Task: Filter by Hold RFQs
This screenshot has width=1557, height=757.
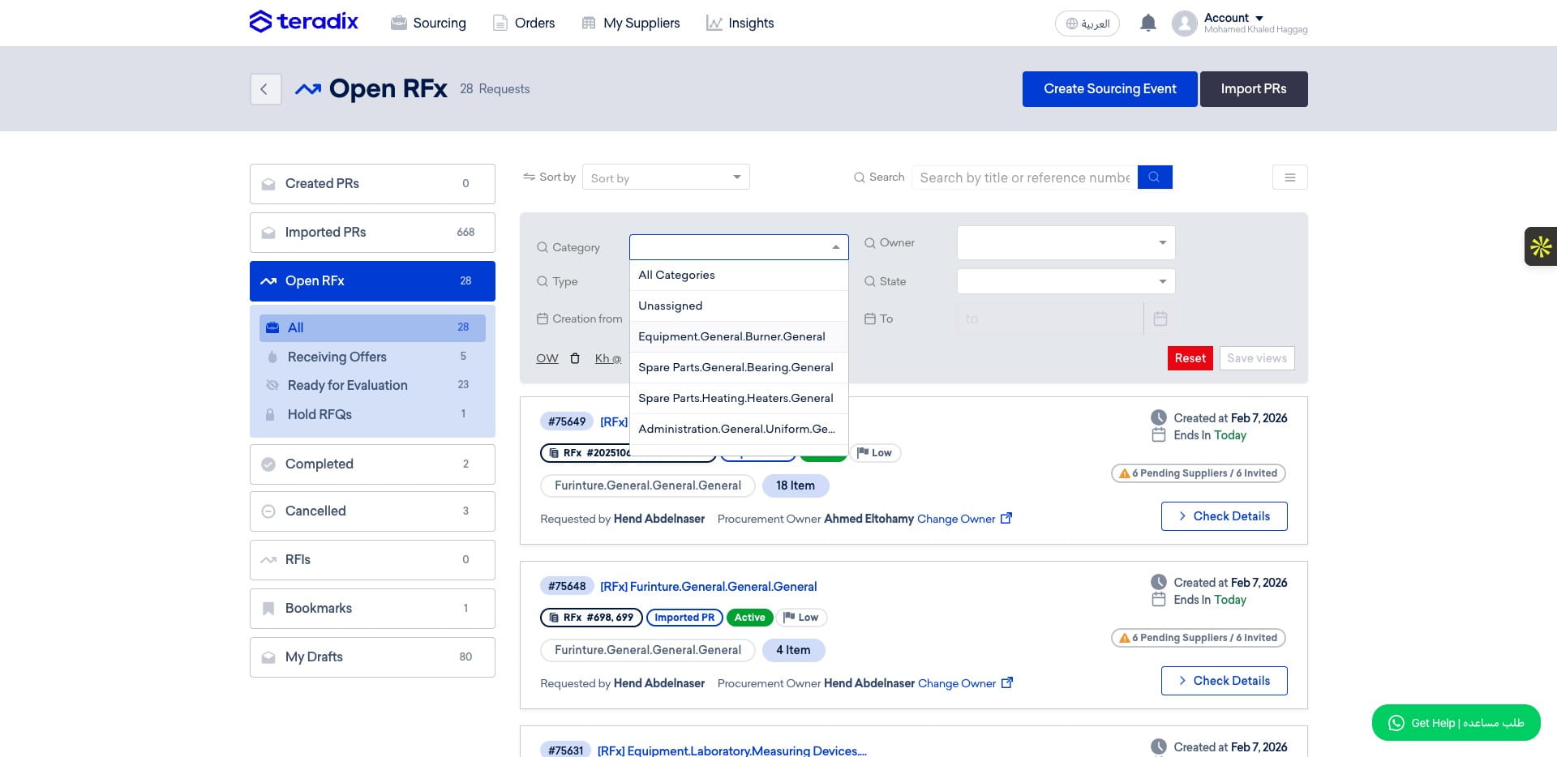Action: (x=372, y=414)
